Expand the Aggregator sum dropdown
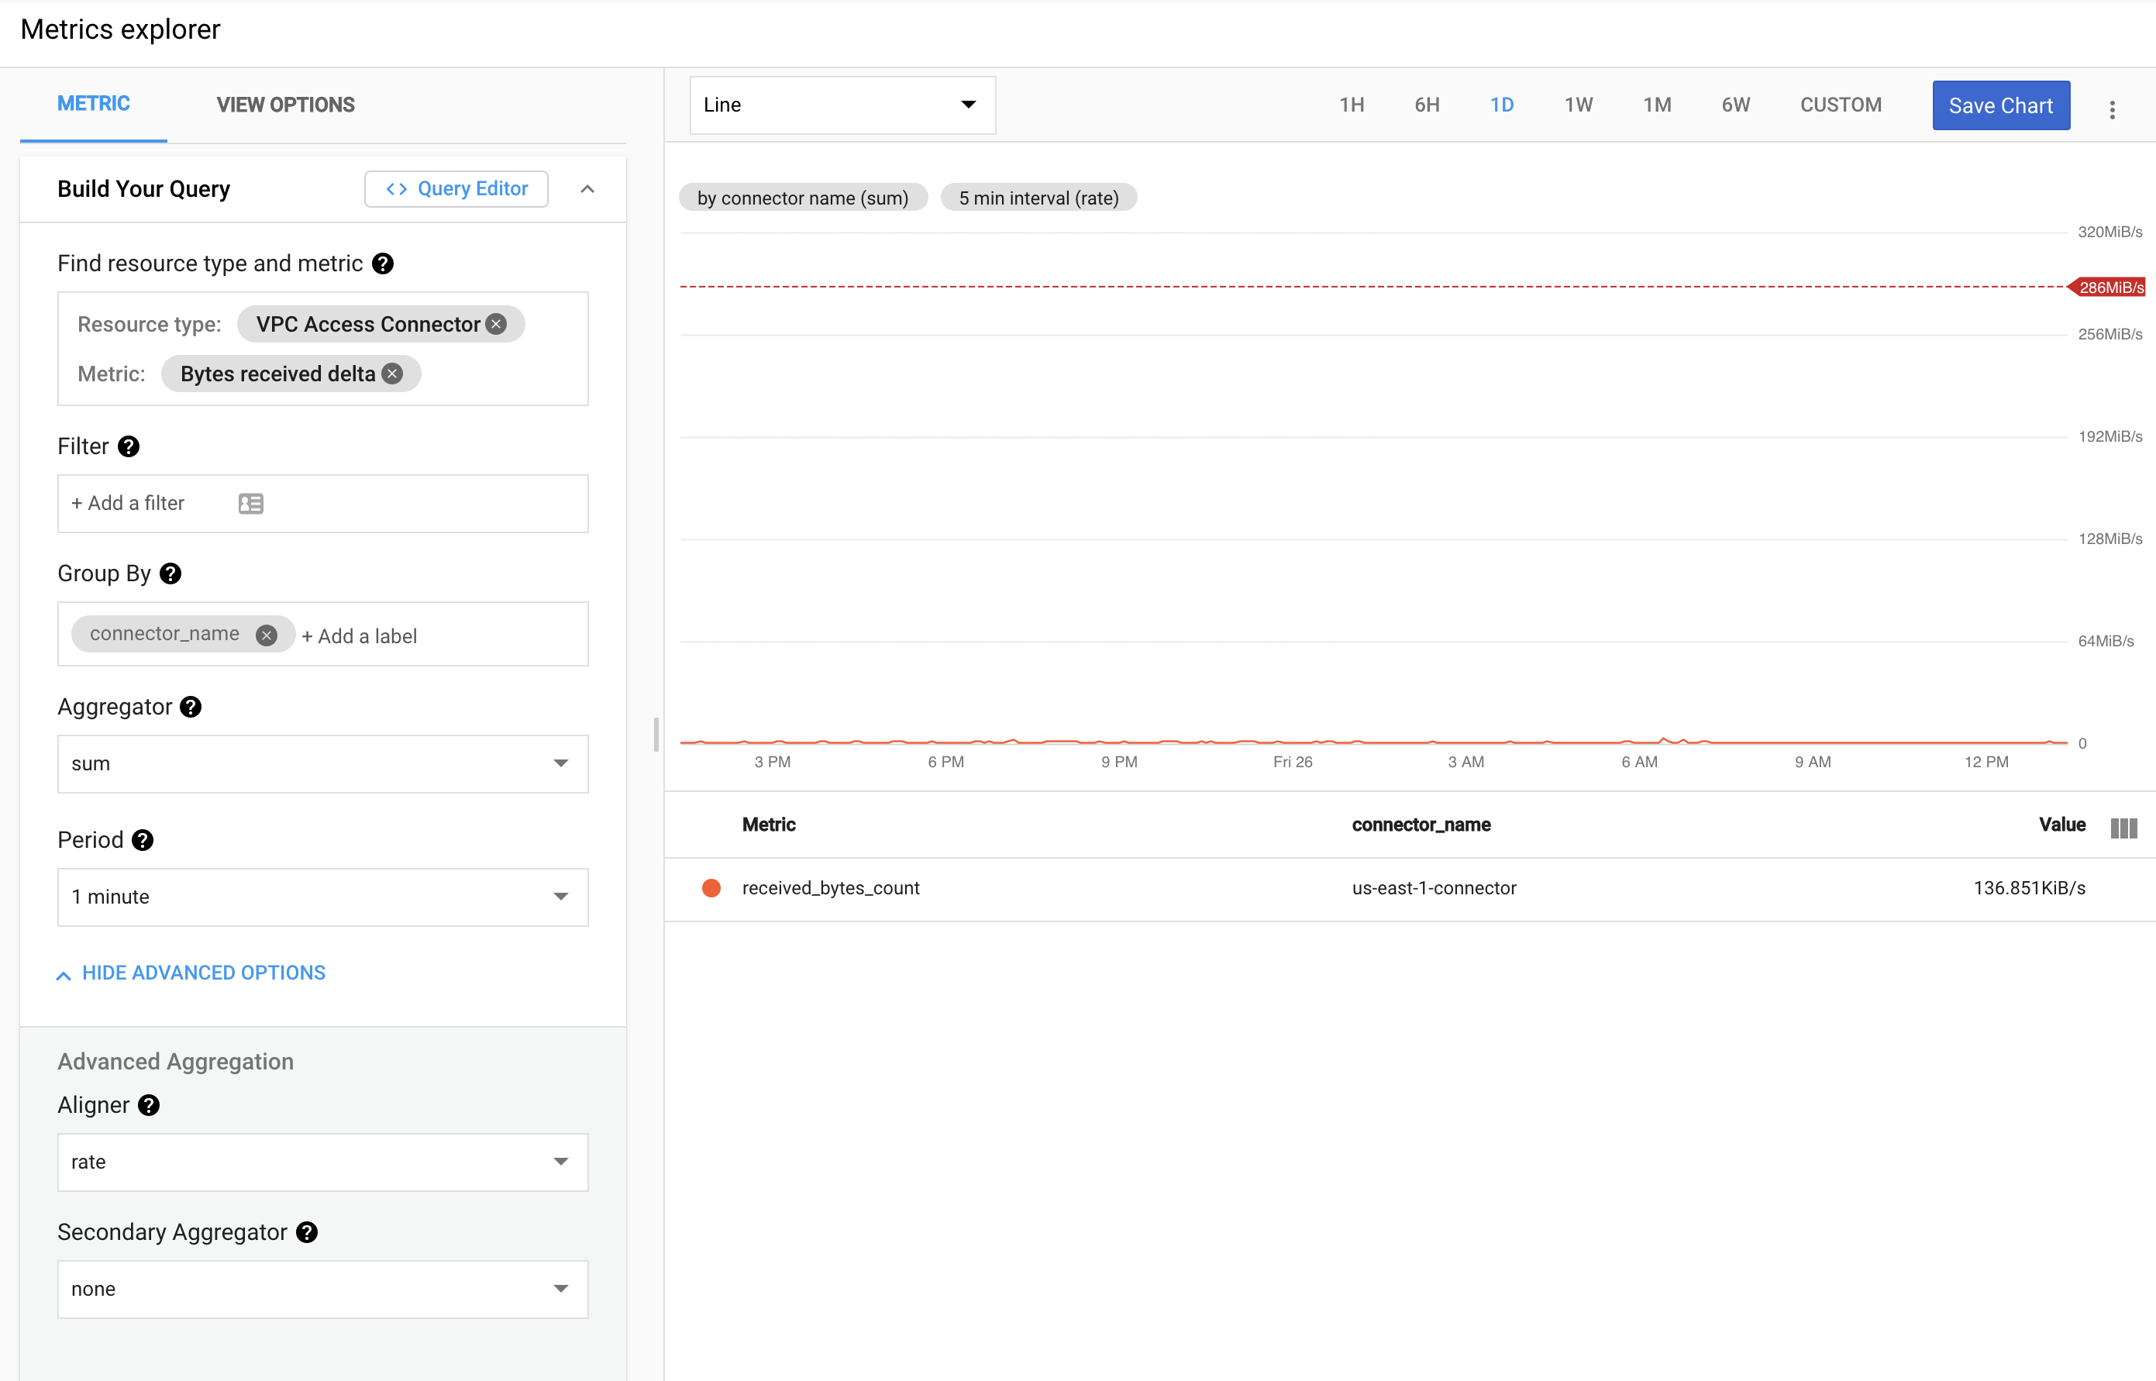This screenshot has width=2156, height=1381. 323,763
